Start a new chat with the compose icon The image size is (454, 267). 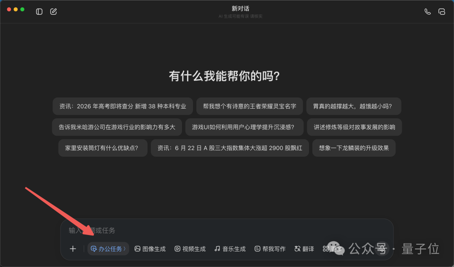click(53, 12)
